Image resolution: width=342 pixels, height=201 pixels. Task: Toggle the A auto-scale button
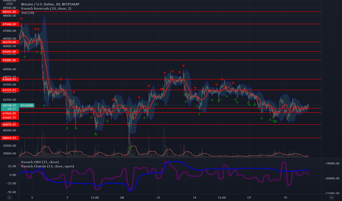[331, 197]
